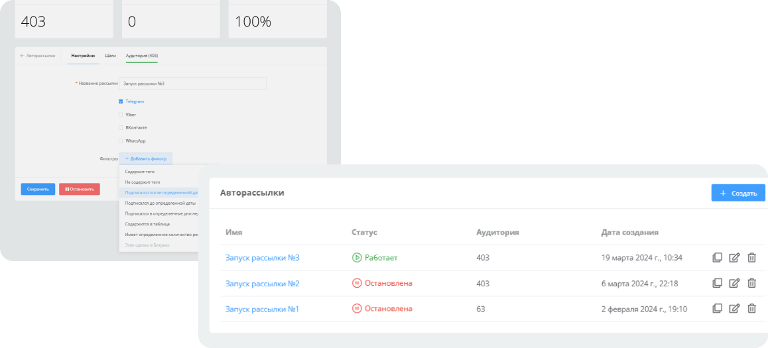
Task: Select the Содержится в таблице filter option
Action: [147, 224]
